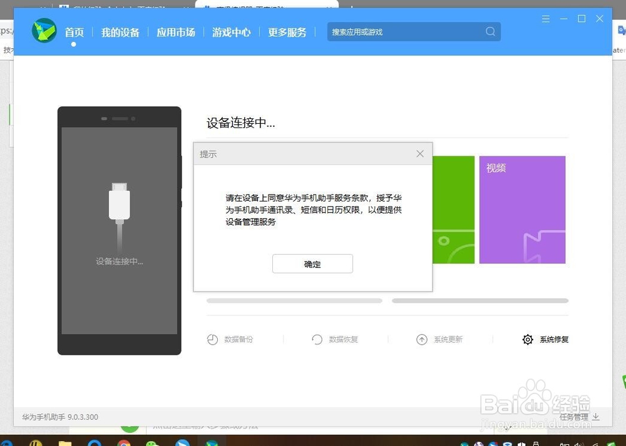Click the right storage progress bar
Viewport: 626px width, 446px height.
click(480, 301)
